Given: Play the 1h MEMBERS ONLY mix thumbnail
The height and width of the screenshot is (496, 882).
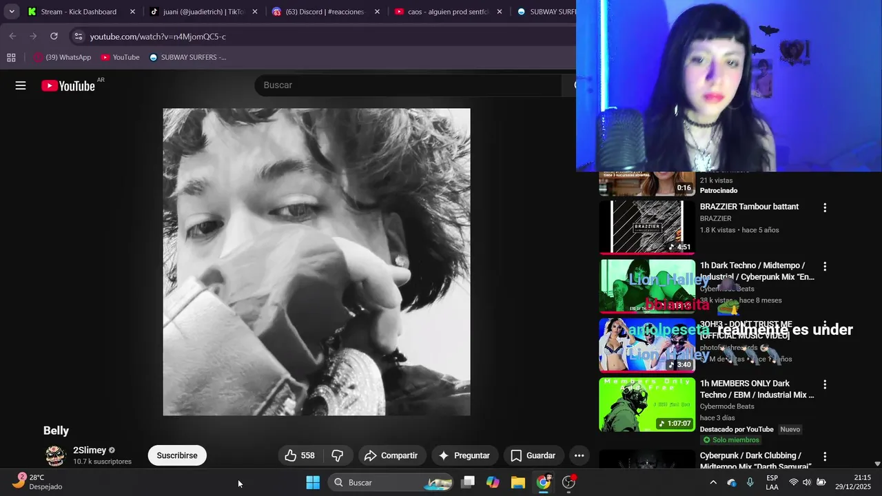Looking at the screenshot, I should [x=647, y=404].
